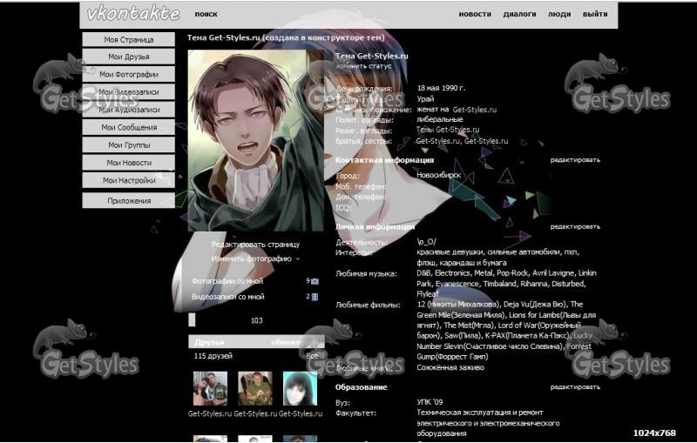
Task: Open the поиск search link
Action: click(206, 14)
